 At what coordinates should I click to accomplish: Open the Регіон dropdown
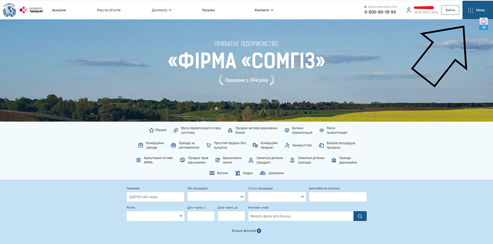point(155,216)
